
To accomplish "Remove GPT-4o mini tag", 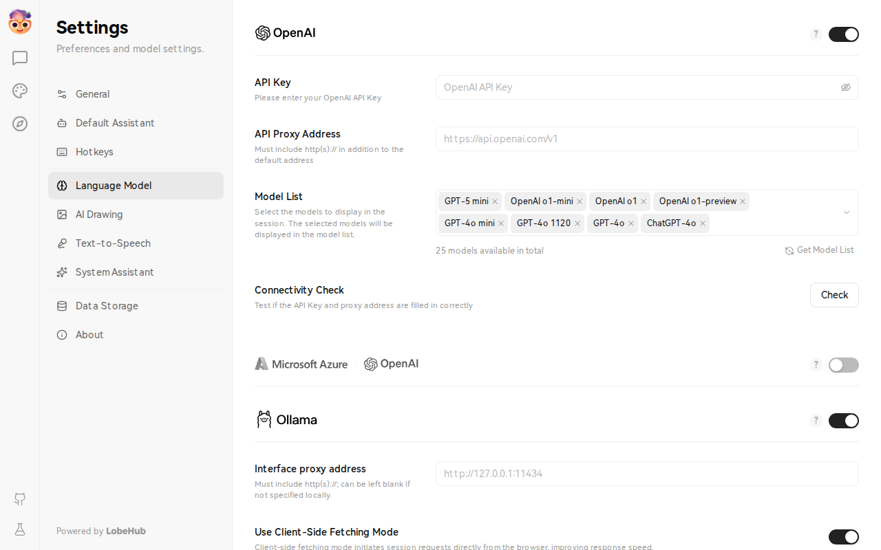I will coord(501,223).
